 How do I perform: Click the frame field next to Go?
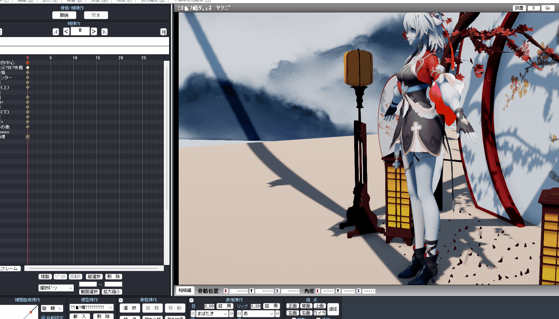tap(534, 8)
